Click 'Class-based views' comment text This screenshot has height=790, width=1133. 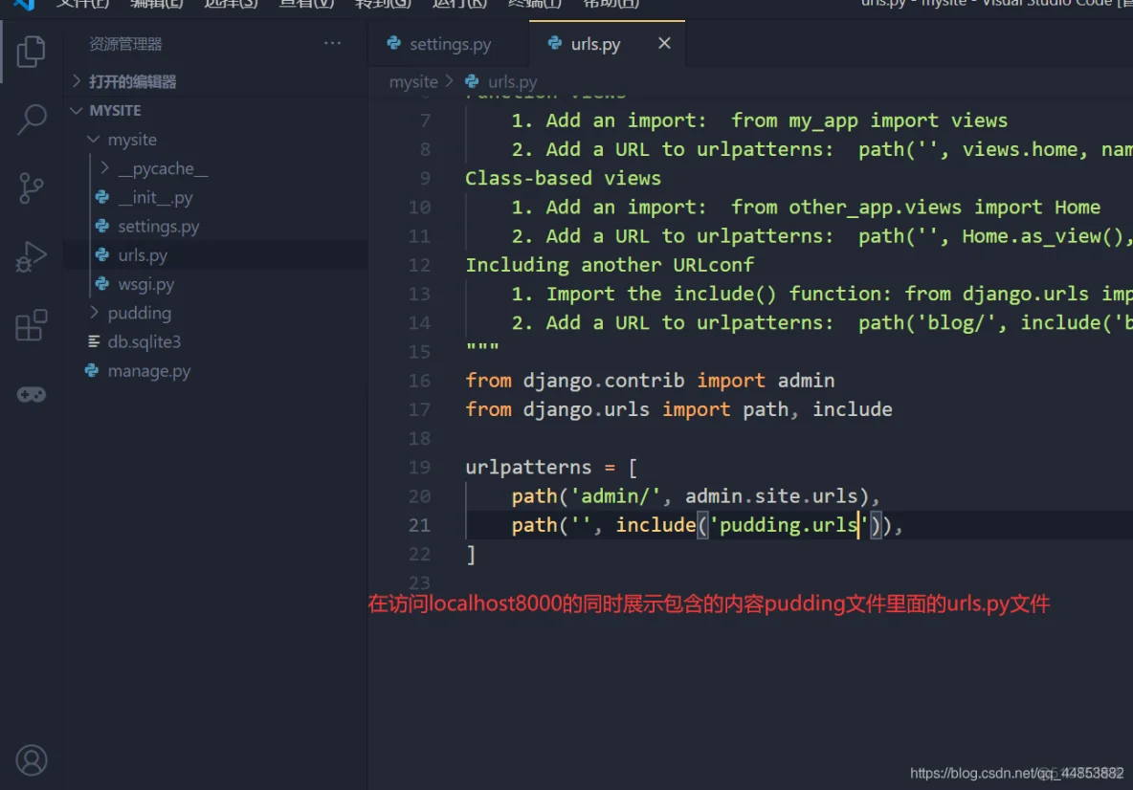[563, 178]
